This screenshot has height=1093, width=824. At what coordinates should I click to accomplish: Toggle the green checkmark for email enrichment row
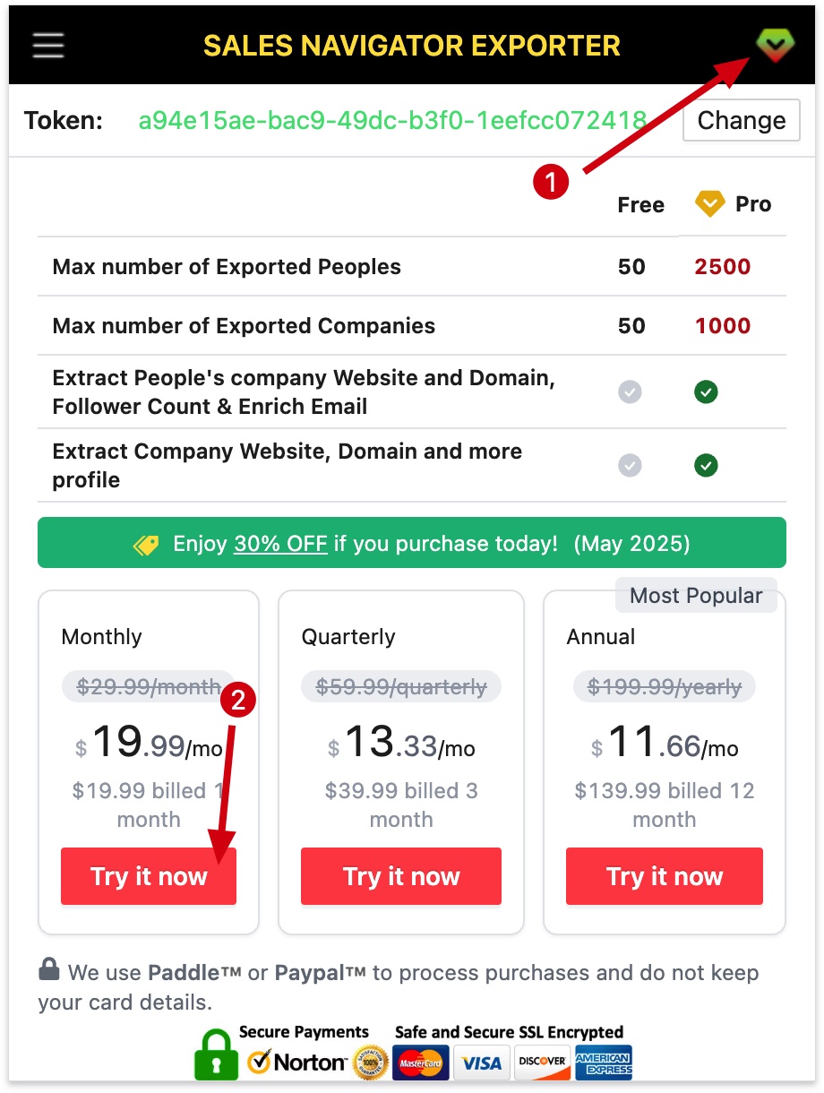click(706, 392)
